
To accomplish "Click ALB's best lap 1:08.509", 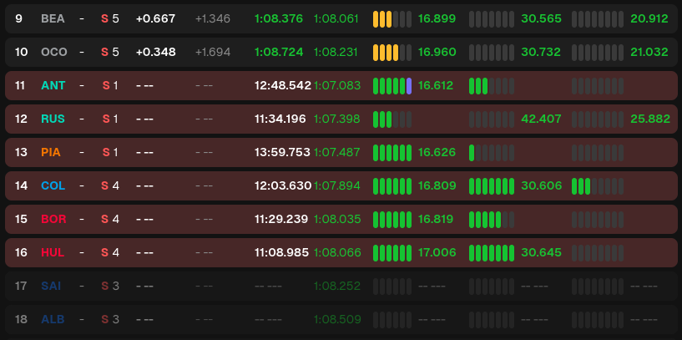I will pyautogui.click(x=337, y=320).
